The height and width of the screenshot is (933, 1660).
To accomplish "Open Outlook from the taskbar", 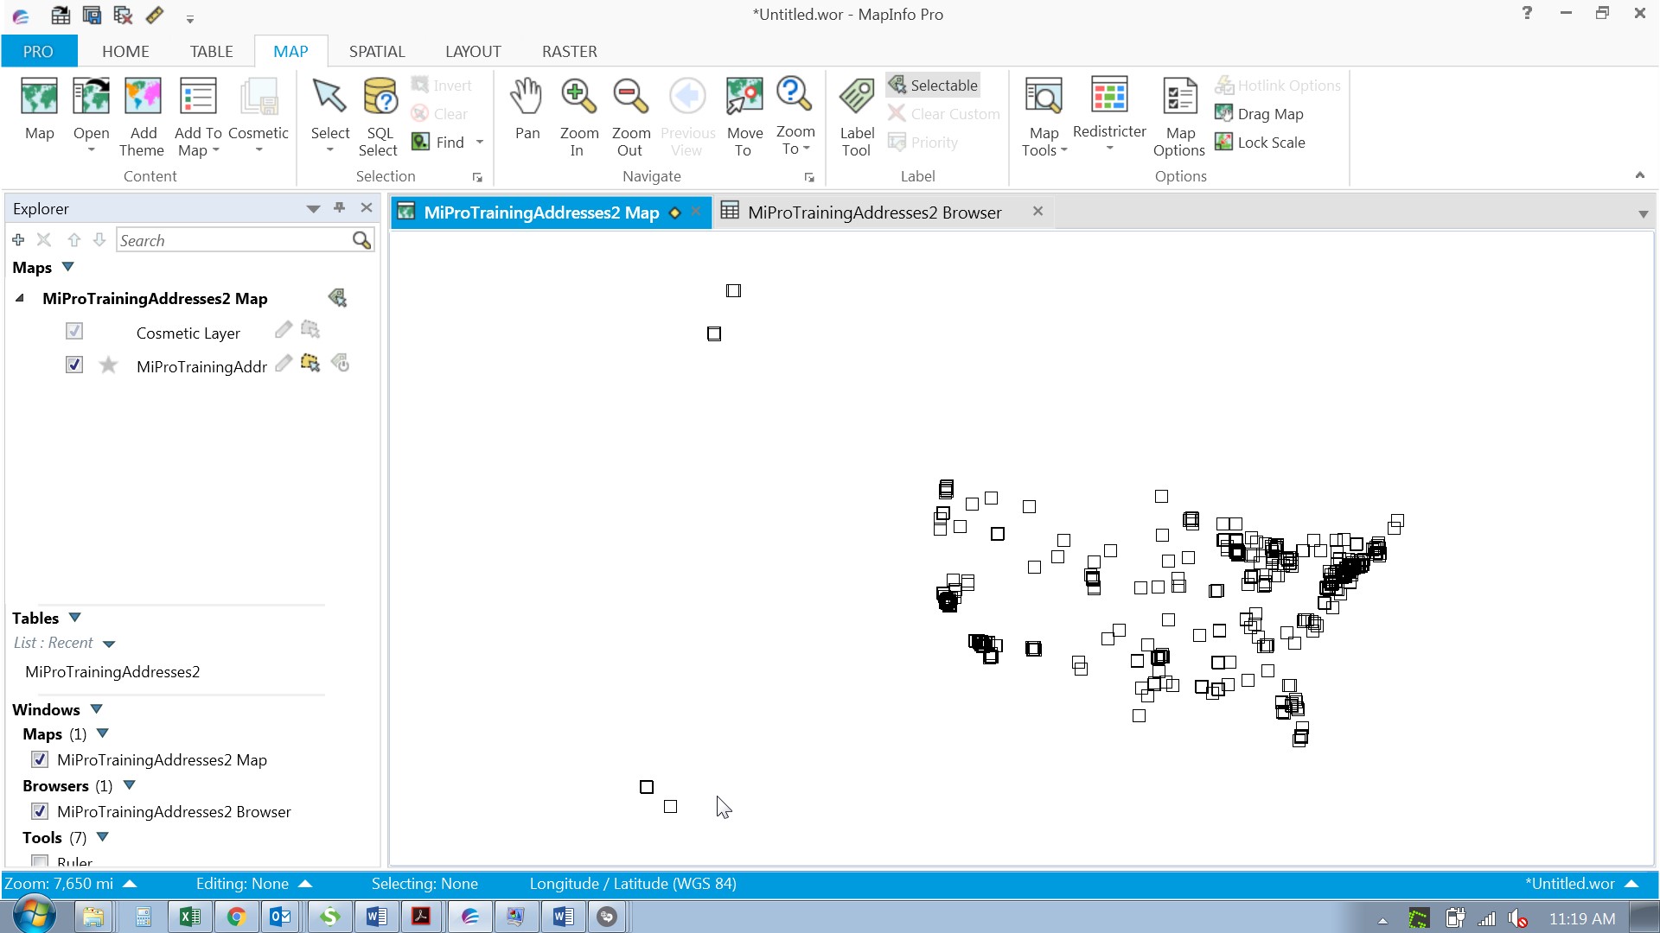I will coord(281,917).
